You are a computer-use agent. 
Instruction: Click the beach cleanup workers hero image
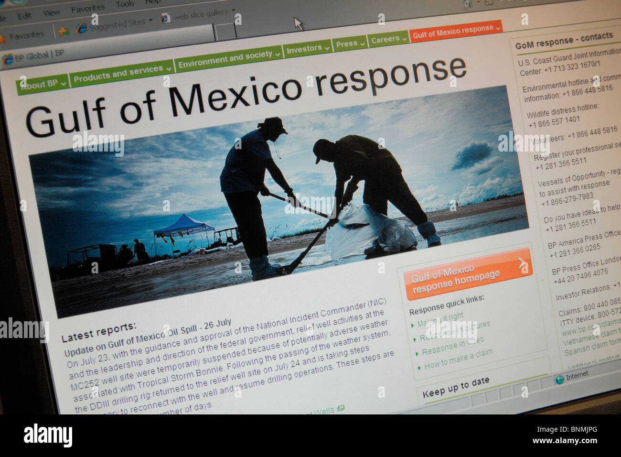point(279,201)
